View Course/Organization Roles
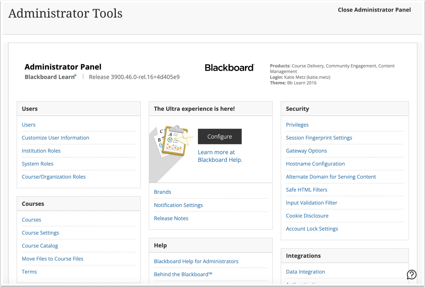This screenshot has width=425, height=287. point(54,177)
